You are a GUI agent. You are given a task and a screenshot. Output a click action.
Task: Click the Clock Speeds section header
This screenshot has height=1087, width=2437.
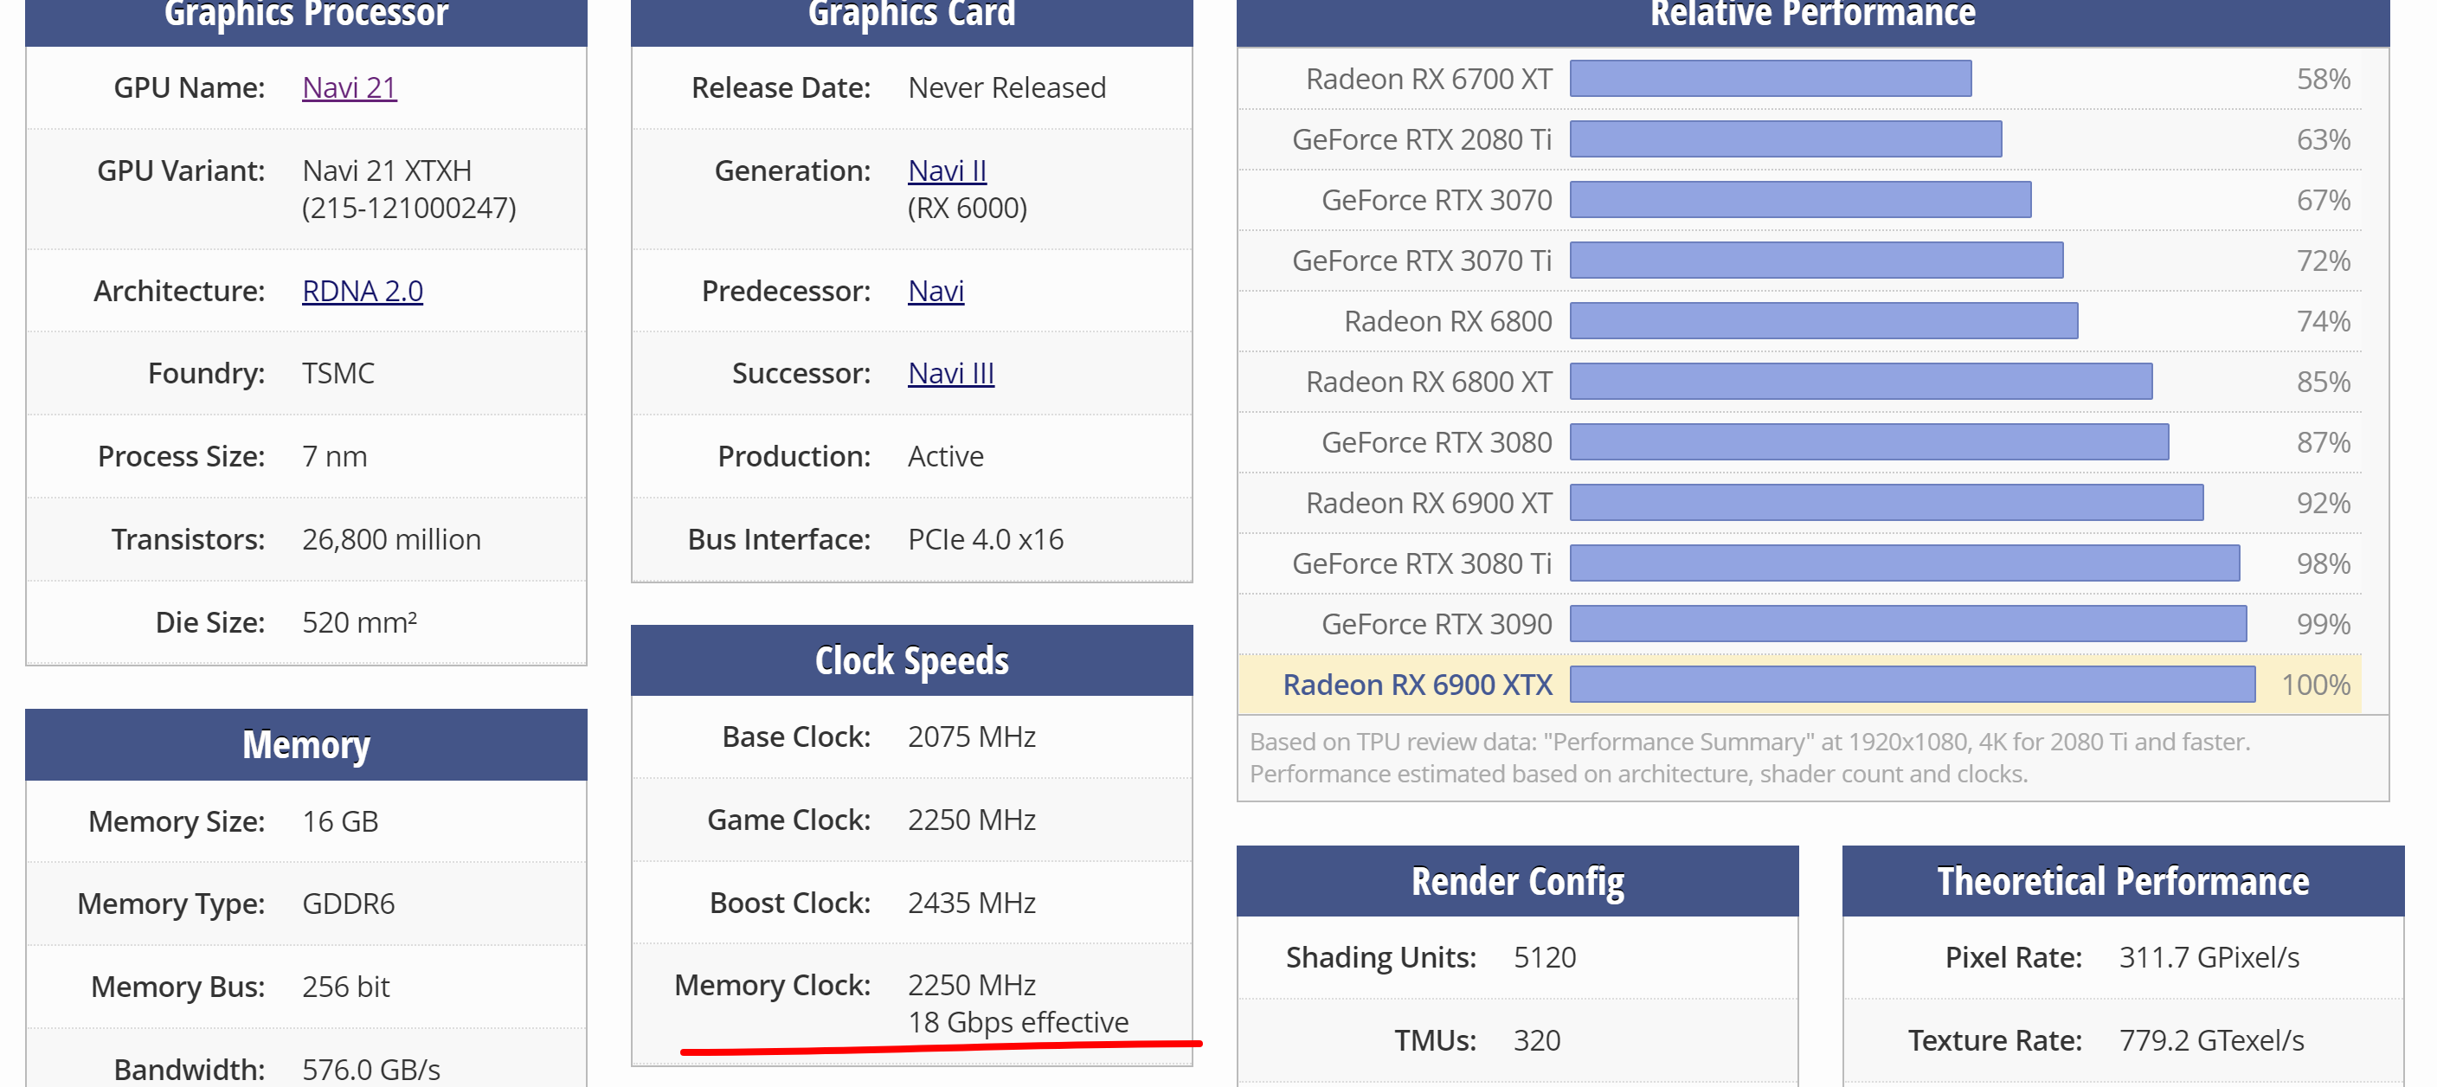(911, 661)
